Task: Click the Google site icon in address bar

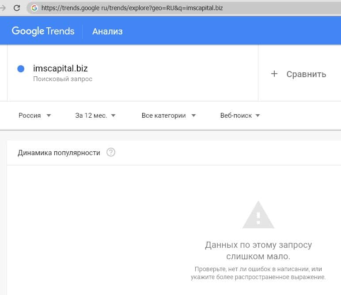Action: (x=34, y=8)
